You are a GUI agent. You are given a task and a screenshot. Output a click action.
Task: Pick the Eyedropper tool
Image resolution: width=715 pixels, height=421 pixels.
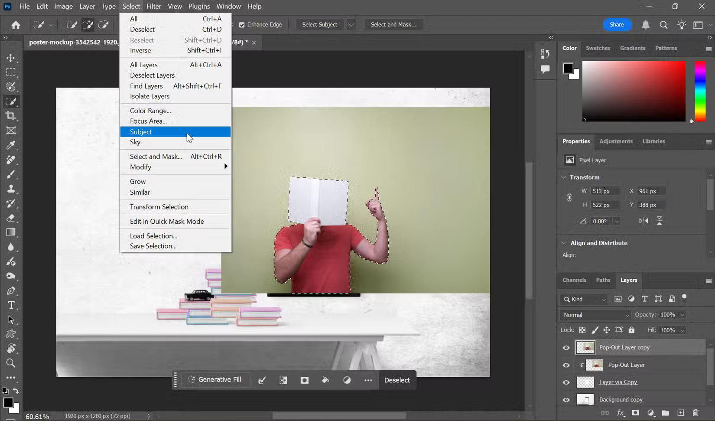(11, 145)
